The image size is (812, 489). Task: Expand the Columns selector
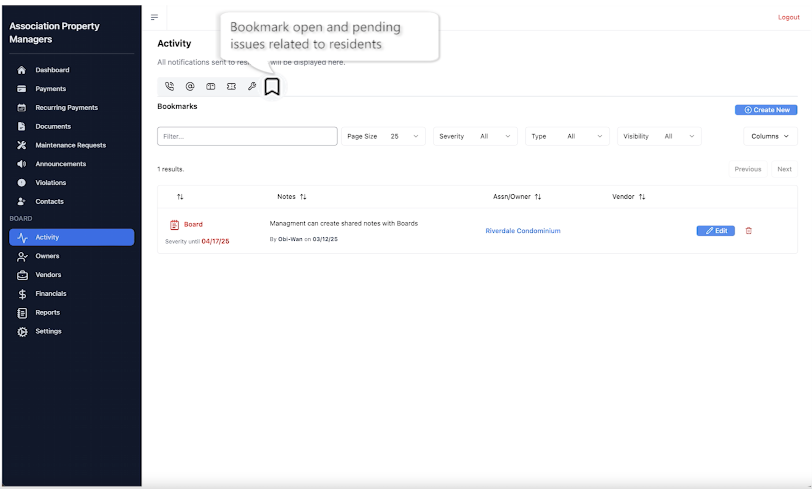click(770, 136)
